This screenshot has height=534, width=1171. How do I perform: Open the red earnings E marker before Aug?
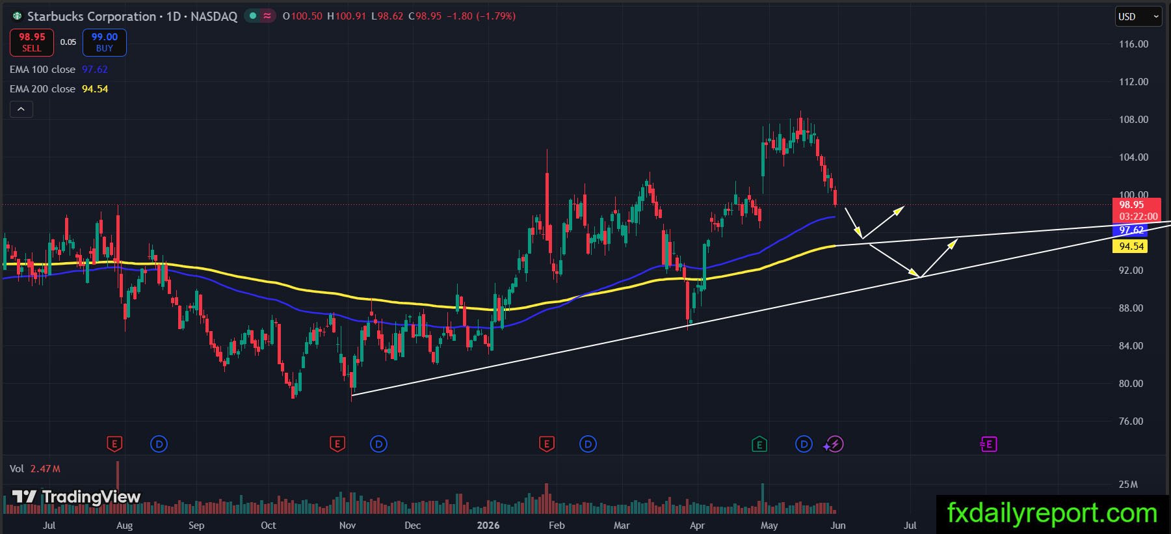(x=114, y=444)
